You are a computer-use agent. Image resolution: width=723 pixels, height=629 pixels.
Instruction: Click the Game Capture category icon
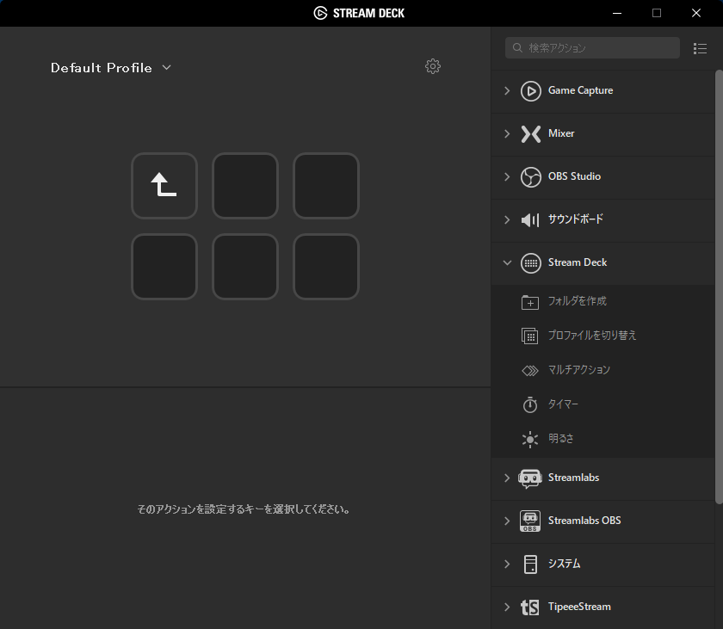(x=531, y=90)
